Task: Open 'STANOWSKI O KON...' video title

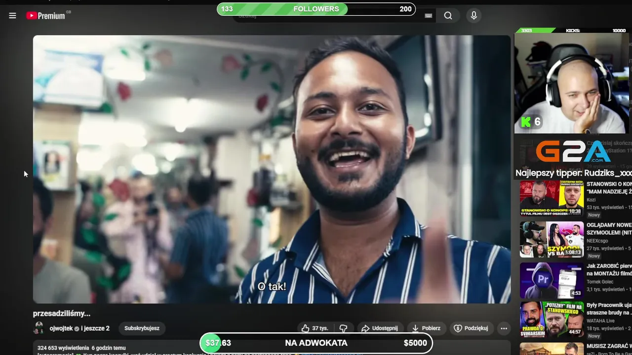Action: click(609, 188)
